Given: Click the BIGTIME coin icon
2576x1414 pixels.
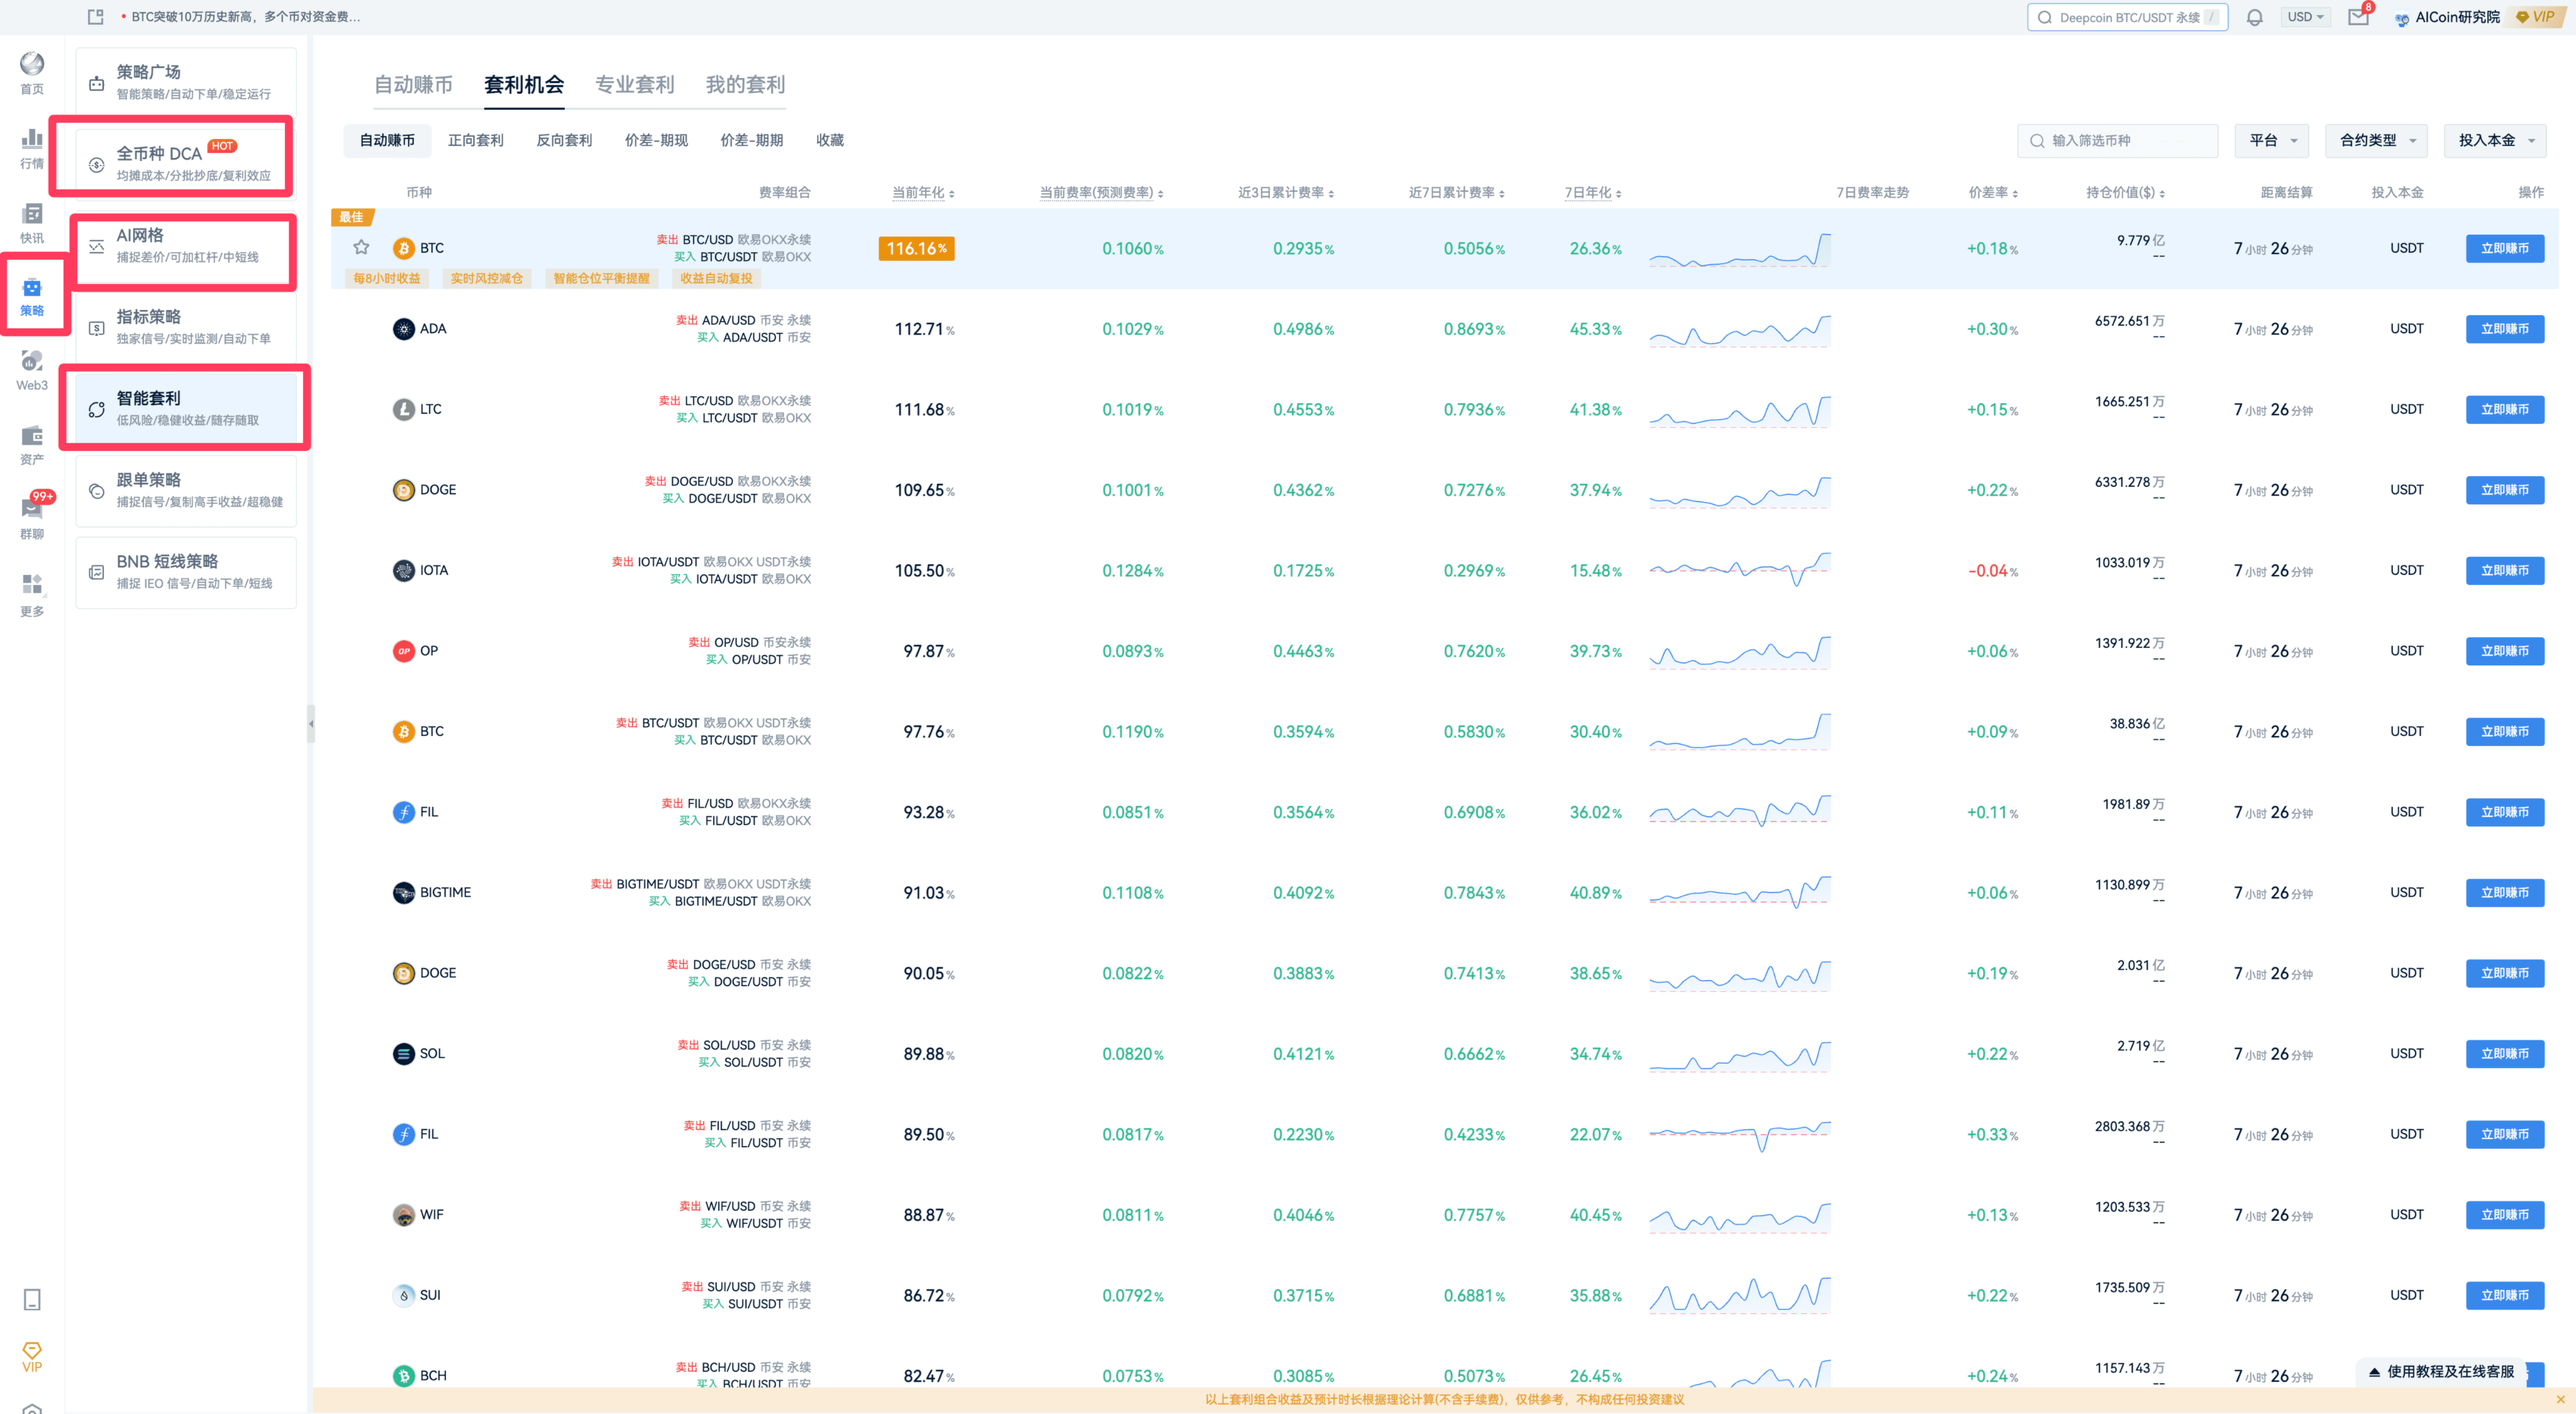Looking at the screenshot, I should 403,892.
